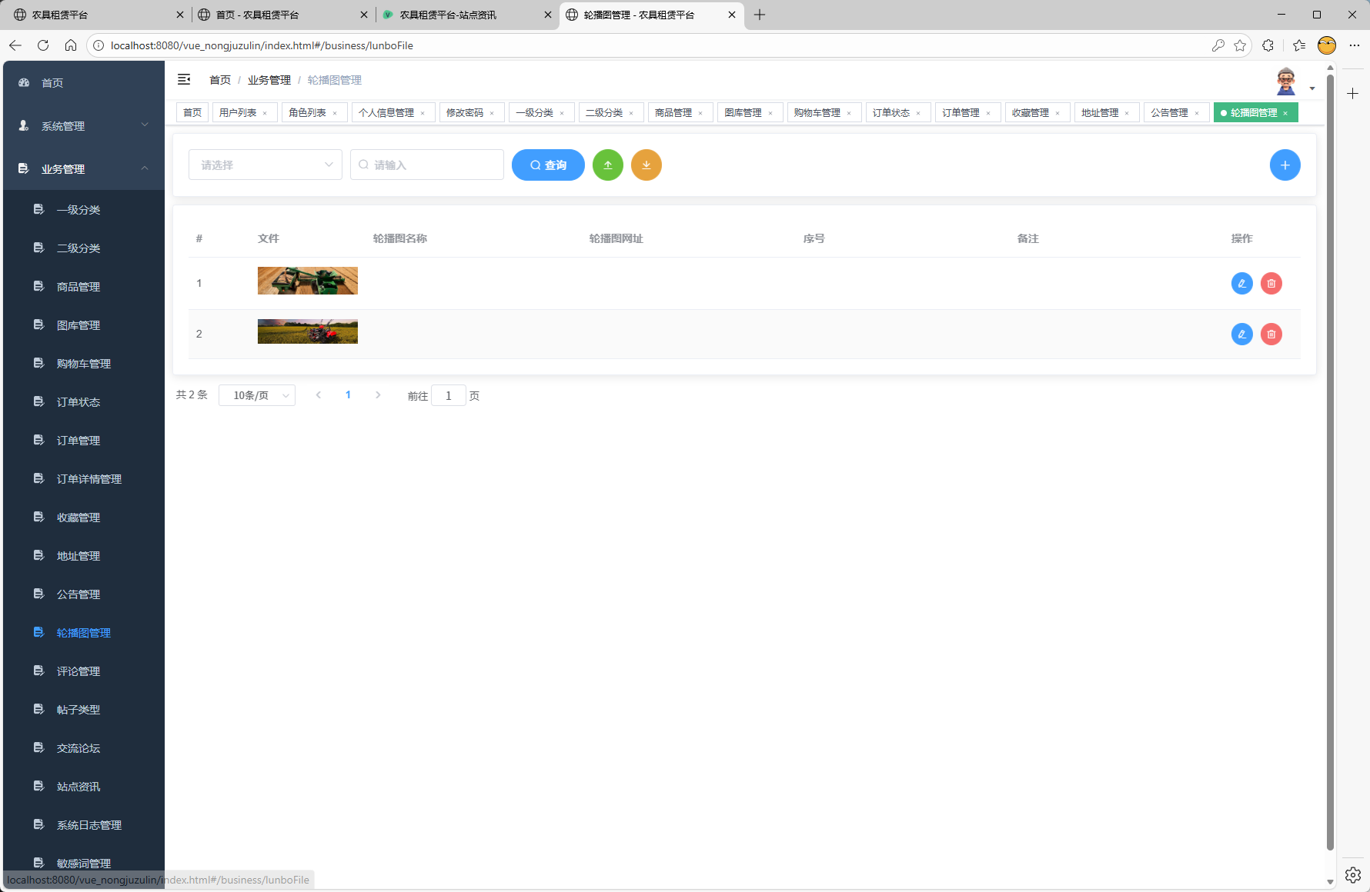Open 订单状态 in the sidebar
Screen dimensions: 1370x892
[x=84, y=401]
